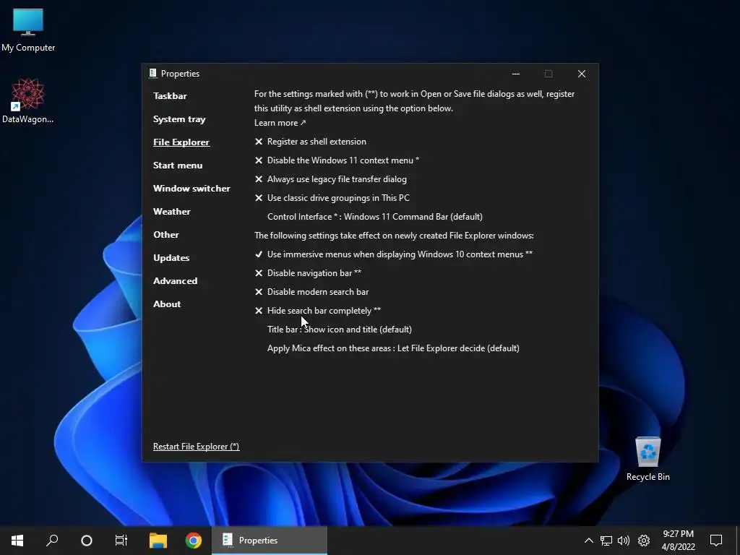This screenshot has width=740, height=555.
Task: Click the Windows Start button
Action: (17, 541)
